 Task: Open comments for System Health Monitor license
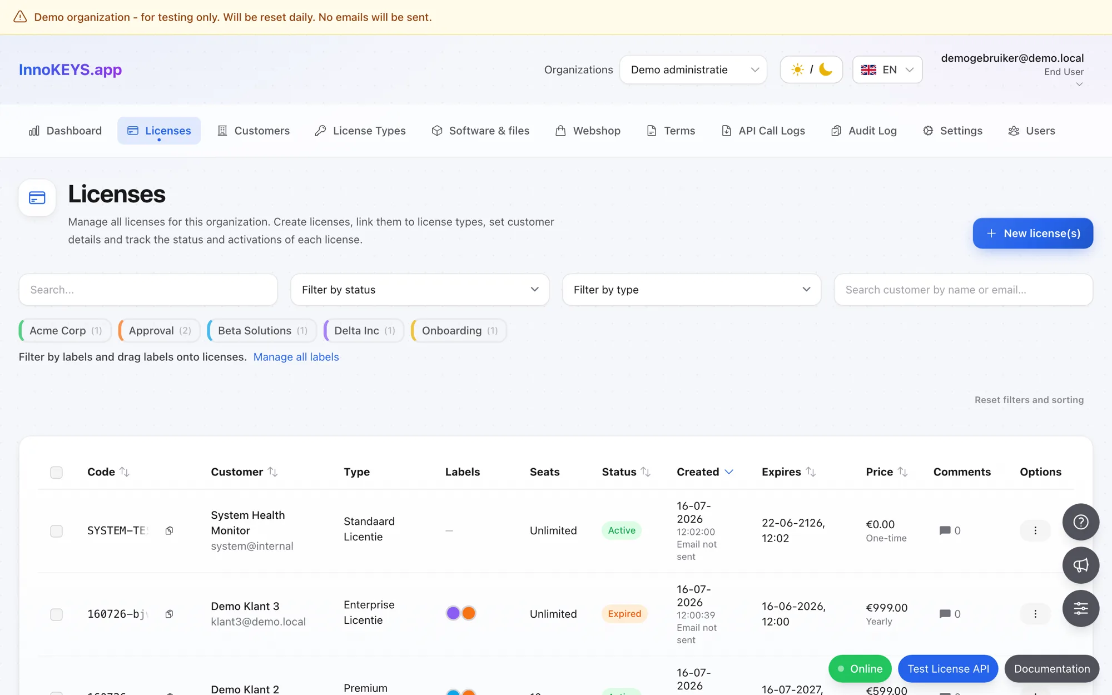[x=950, y=530]
